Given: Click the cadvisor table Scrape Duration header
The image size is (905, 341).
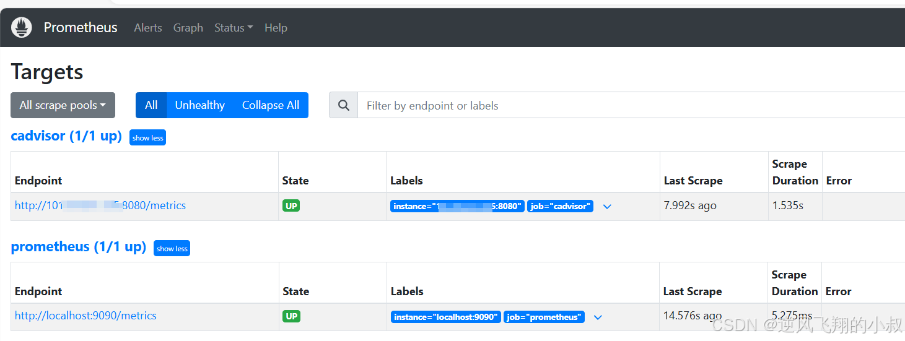Looking at the screenshot, I should coord(795,172).
